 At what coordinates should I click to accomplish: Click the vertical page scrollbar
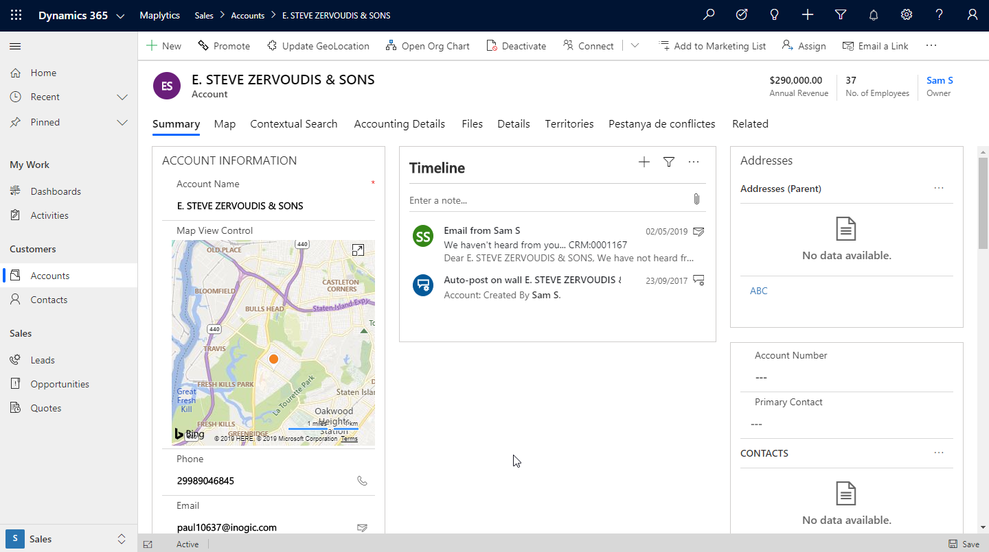point(983,203)
